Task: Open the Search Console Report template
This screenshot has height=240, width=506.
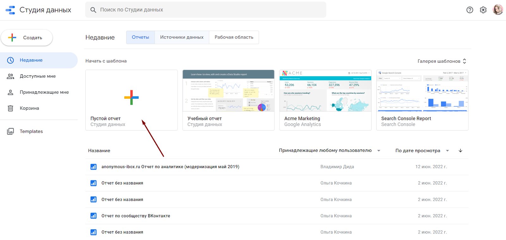Action: pos(422,100)
